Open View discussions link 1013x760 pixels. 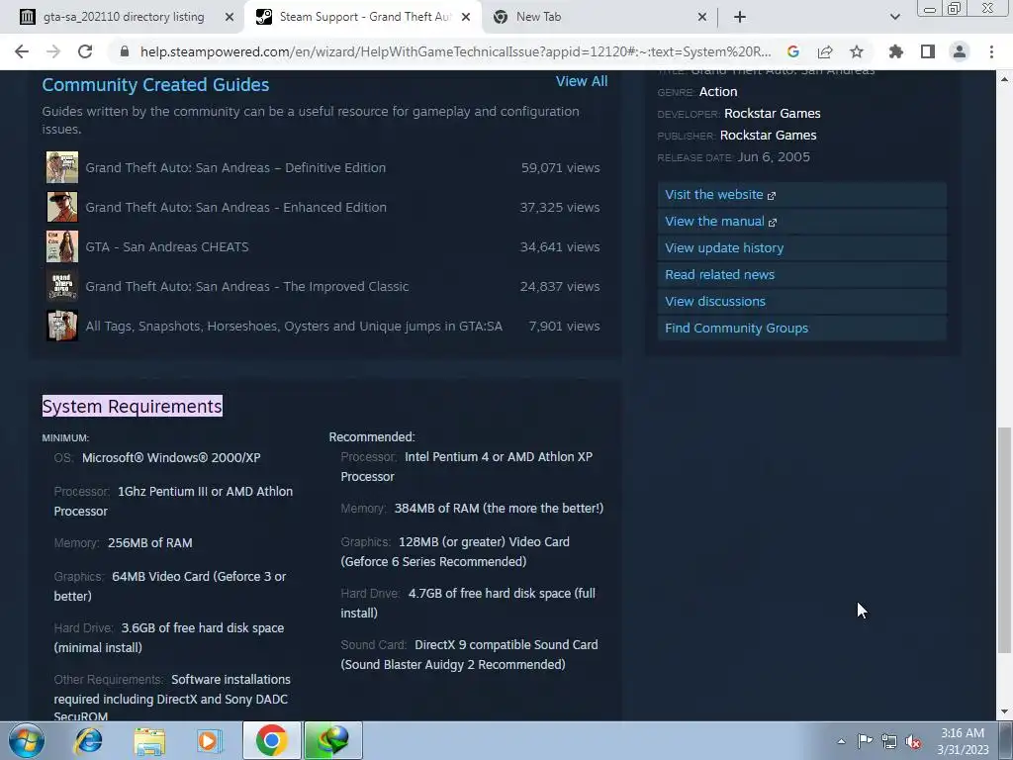click(x=801, y=301)
